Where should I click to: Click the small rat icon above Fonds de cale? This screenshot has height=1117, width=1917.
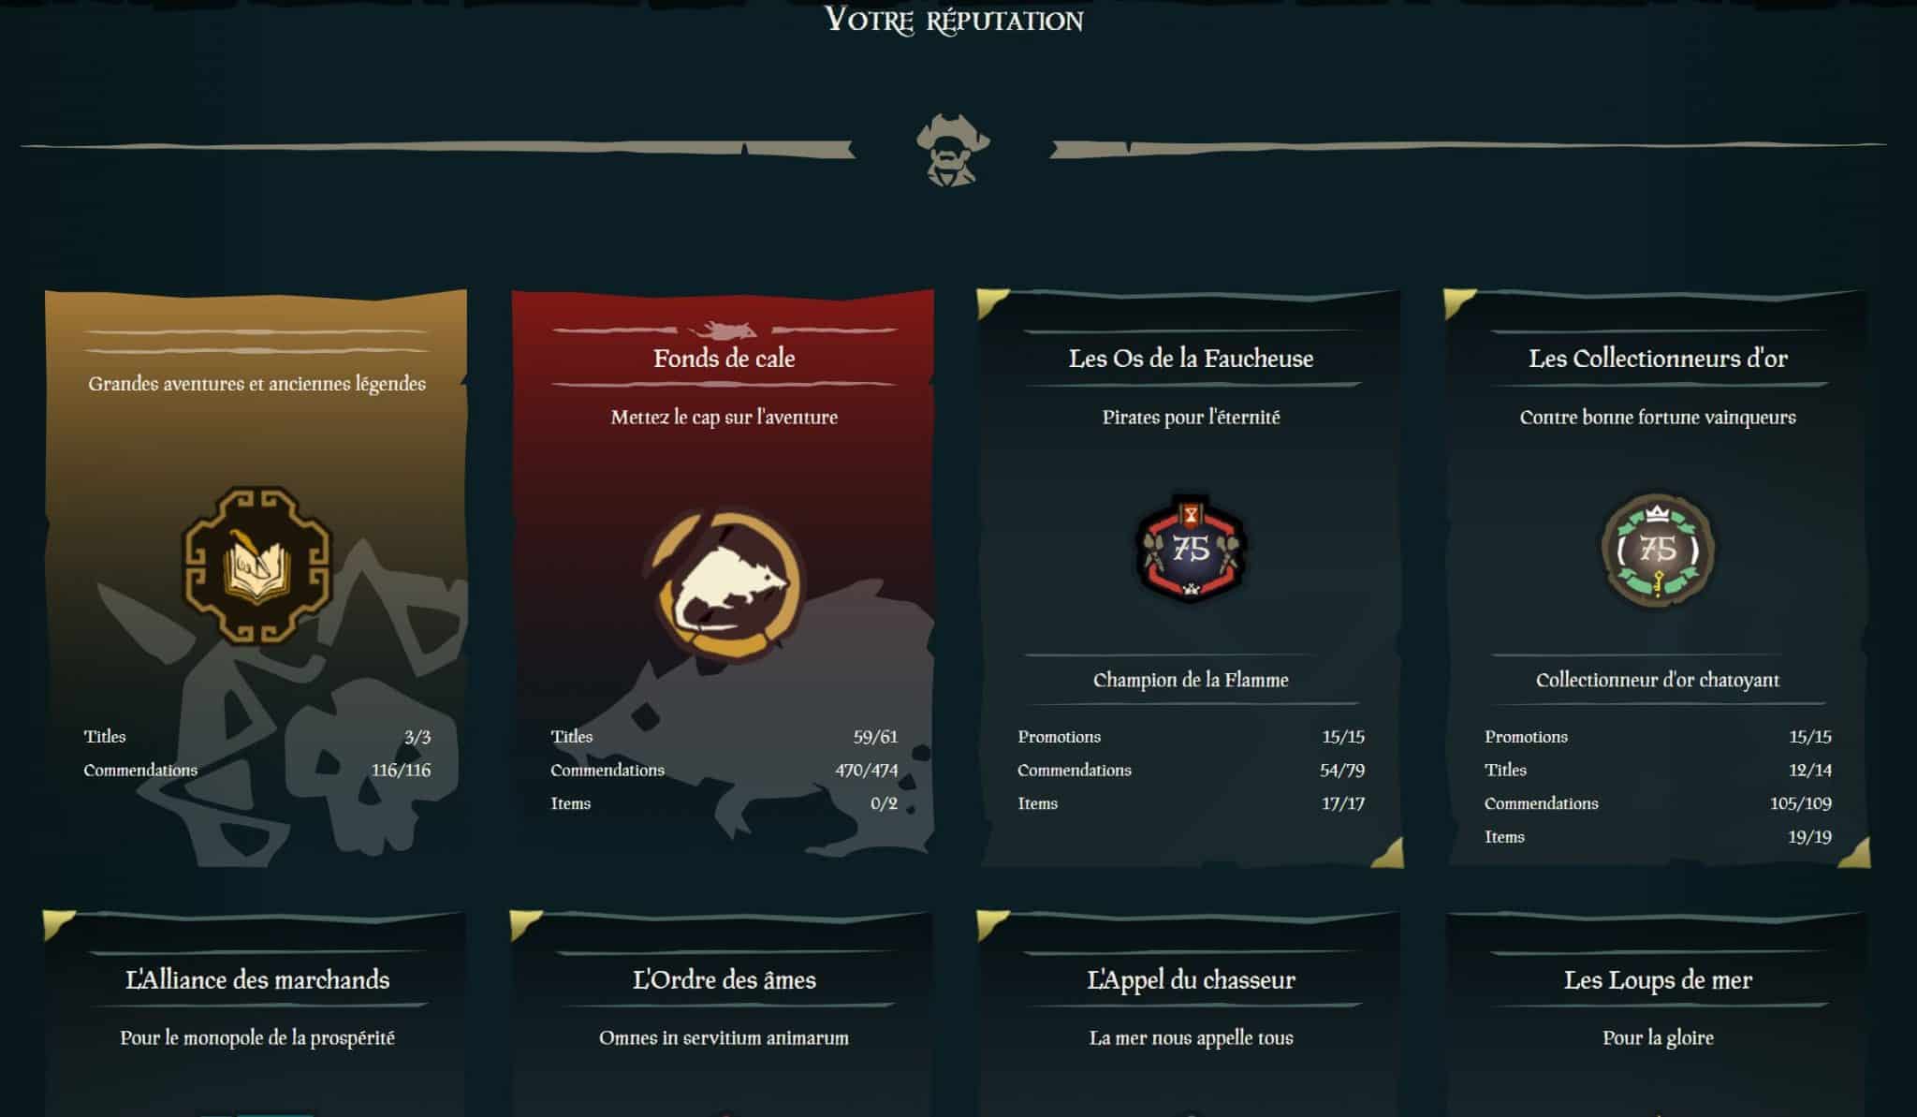[x=723, y=330]
